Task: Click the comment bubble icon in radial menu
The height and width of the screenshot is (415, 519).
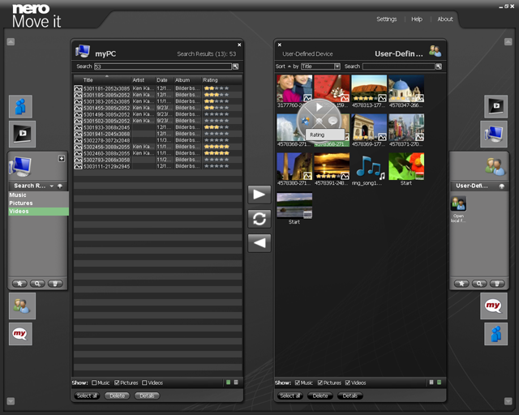Action: (332, 121)
